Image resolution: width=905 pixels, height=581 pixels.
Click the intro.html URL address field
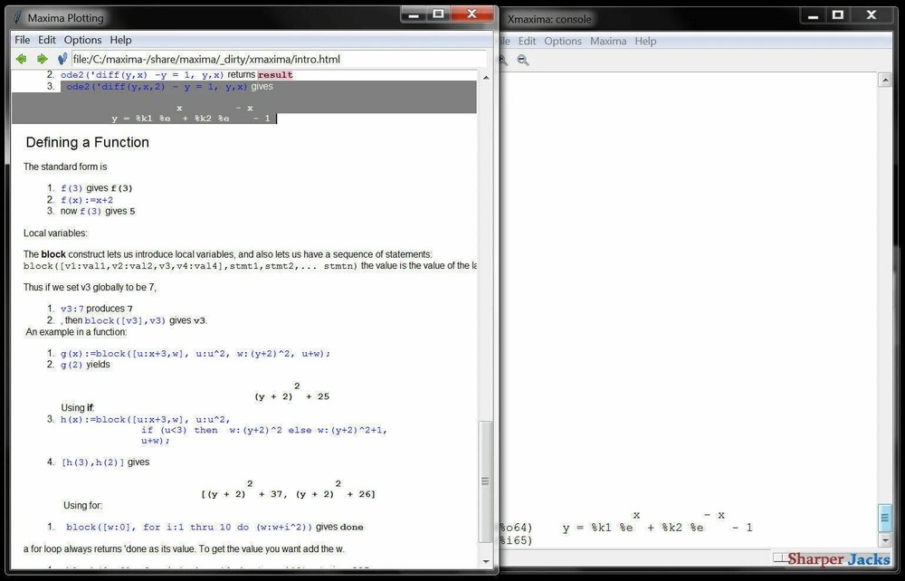279,59
